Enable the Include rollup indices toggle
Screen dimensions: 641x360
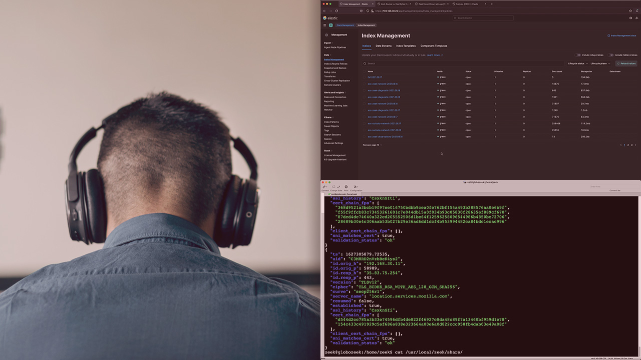pyautogui.click(x=577, y=55)
